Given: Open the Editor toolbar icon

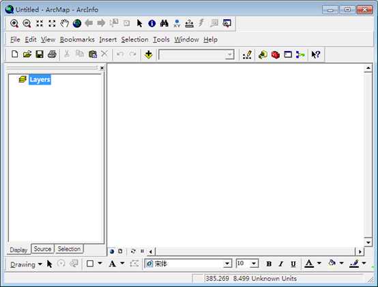Looking at the screenshot, I should click(x=248, y=55).
